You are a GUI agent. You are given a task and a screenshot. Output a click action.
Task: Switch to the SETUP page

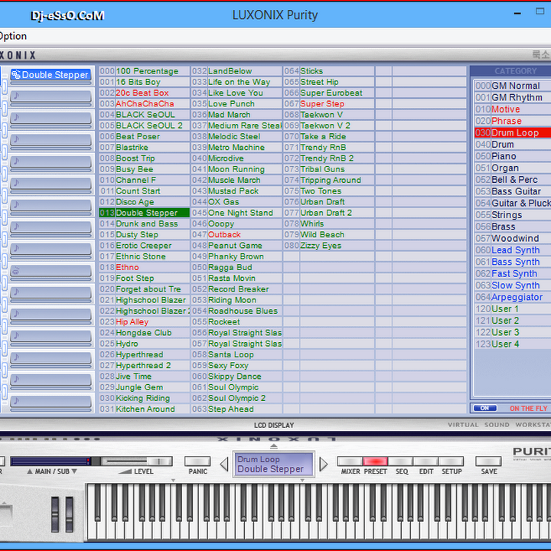pos(451,461)
